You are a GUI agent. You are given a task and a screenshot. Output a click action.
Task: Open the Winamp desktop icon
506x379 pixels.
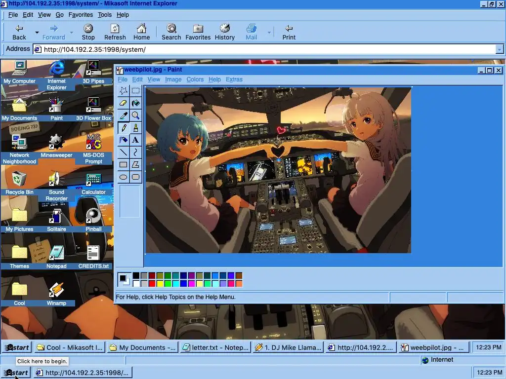(x=56, y=294)
